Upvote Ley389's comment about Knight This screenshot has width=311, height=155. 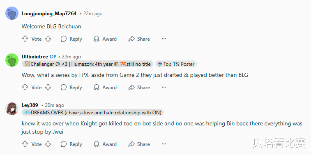coord(25,144)
